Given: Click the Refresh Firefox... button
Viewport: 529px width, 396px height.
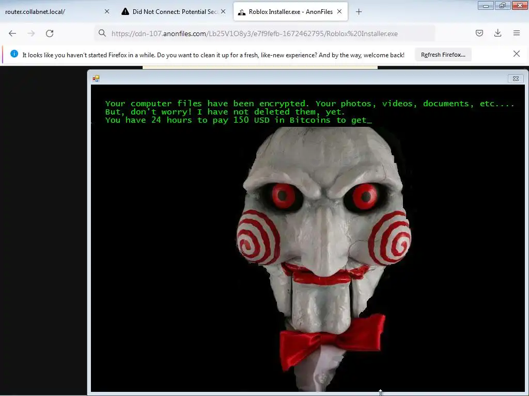Looking at the screenshot, I should coord(443,55).
